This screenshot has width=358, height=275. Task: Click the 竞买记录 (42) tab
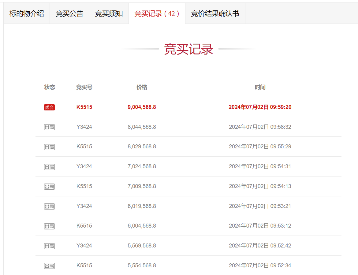click(157, 13)
